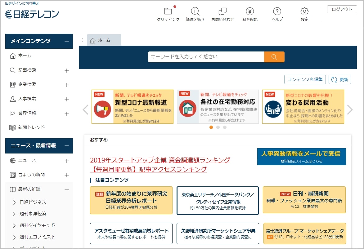Screen dimensions: 364x249
Task: Click the house icon on 在宅勤務対応 banner
Action: 188,108
